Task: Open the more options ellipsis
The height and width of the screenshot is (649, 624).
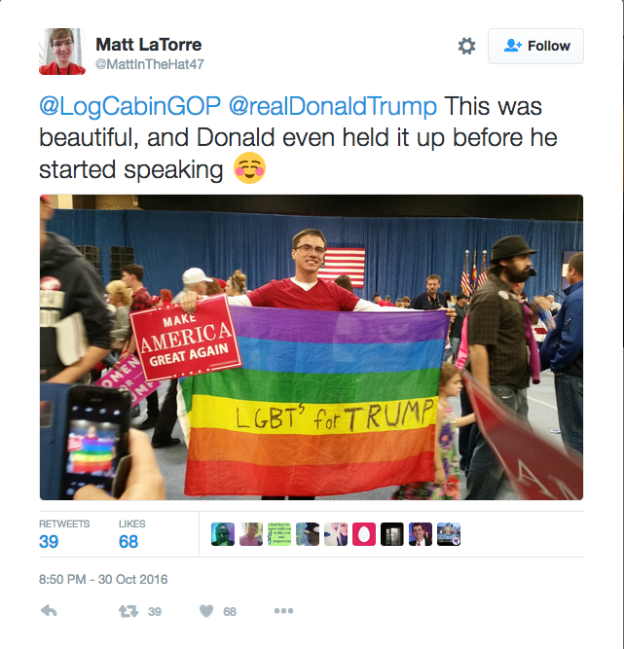Action: (283, 610)
